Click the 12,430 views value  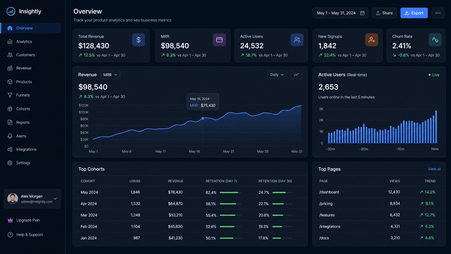tap(394, 192)
